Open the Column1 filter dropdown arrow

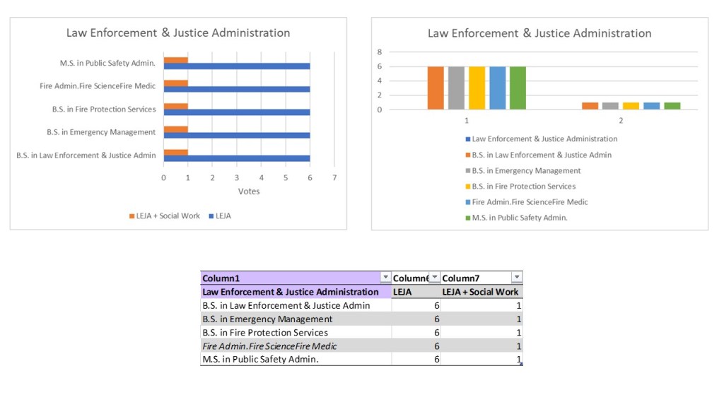[385, 278]
